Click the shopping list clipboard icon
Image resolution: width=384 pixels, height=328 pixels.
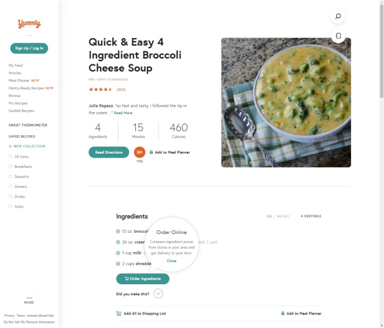pyautogui.click(x=338, y=35)
